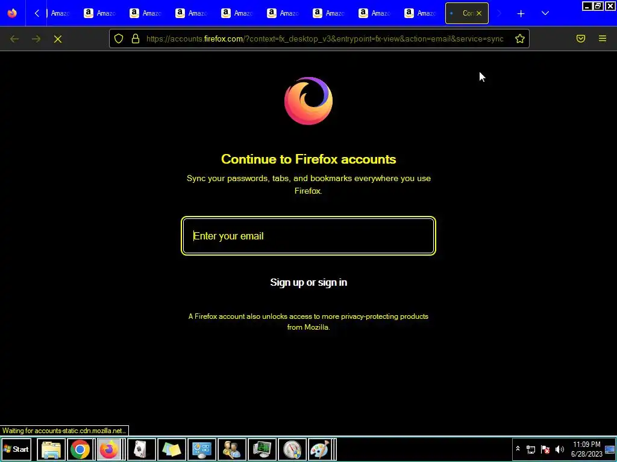Open a new tab with the plus button
Image resolution: width=617 pixels, height=462 pixels.
(x=521, y=13)
